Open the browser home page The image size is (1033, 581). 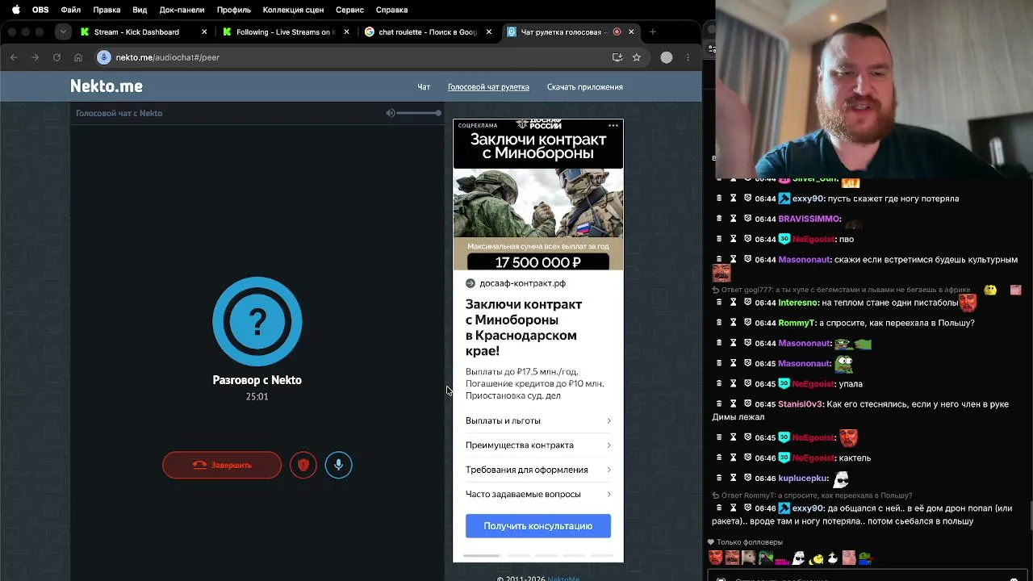pyautogui.click(x=78, y=57)
